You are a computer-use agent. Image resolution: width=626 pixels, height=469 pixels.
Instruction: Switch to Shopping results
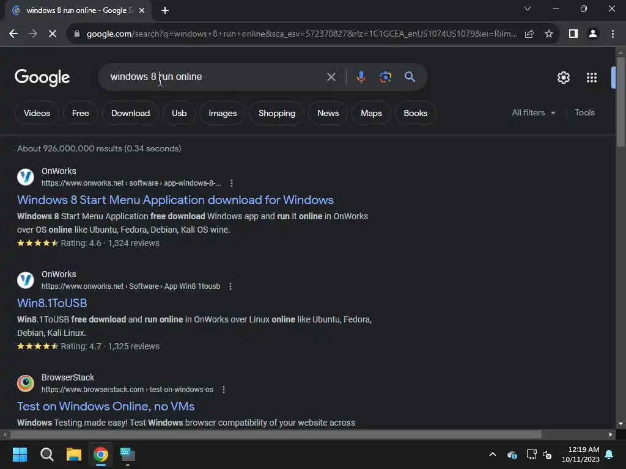point(277,113)
